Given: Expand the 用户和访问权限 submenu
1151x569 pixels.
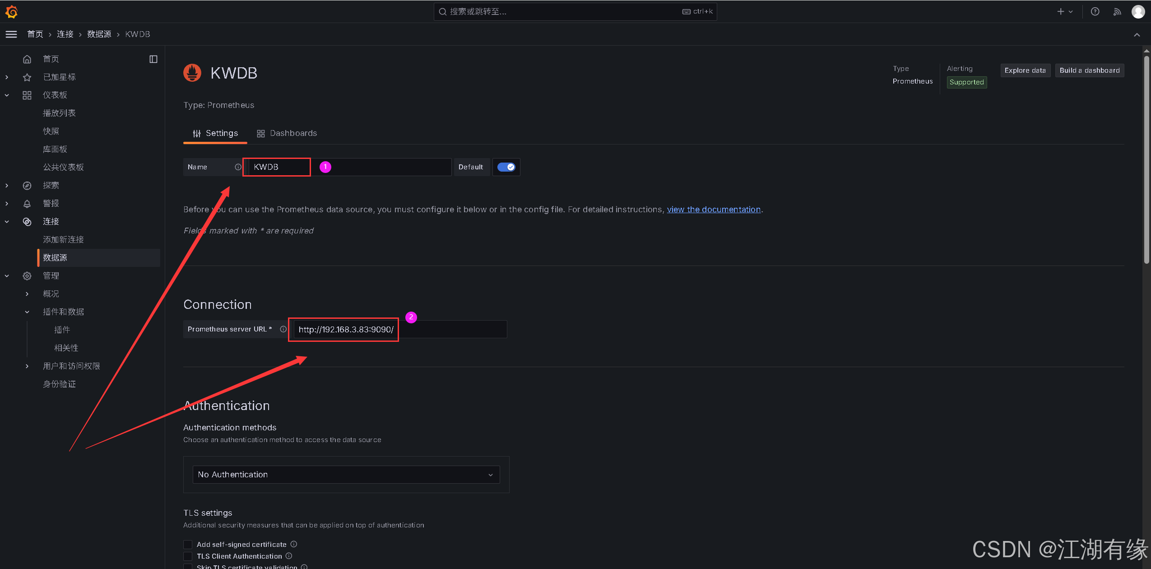Looking at the screenshot, I should pos(27,366).
